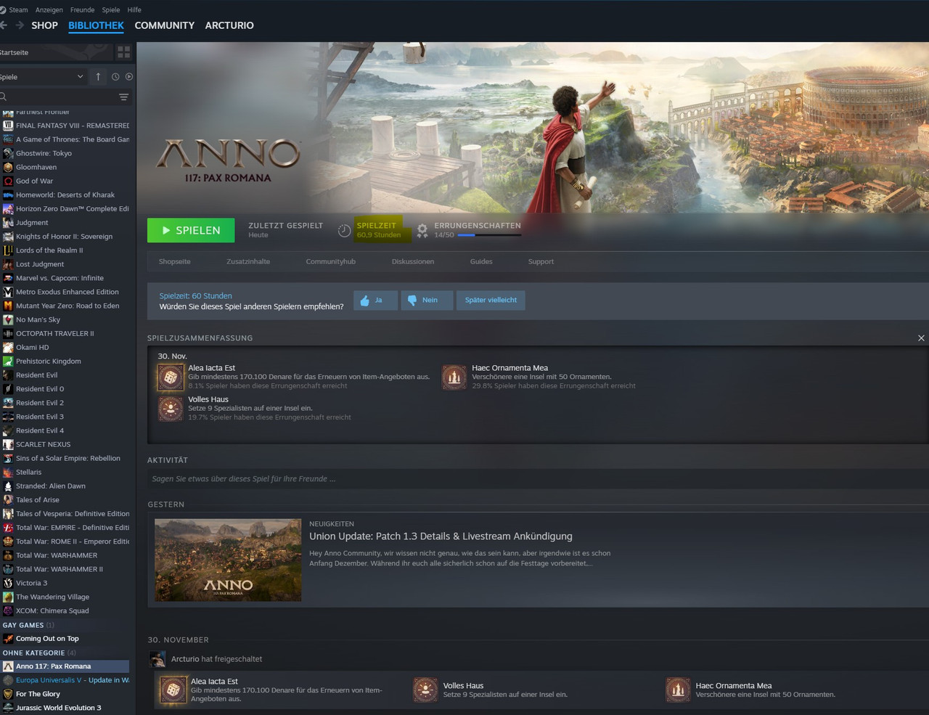The height and width of the screenshot is (715, 929).
Task: Open the Communityhub link
Action: [331, 261]
